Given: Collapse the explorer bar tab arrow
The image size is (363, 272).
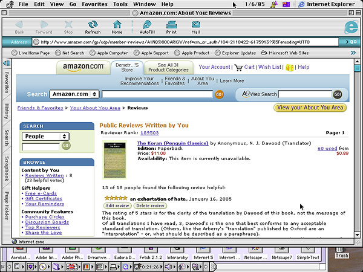Looking at the screenshot, I should point(7,63).
